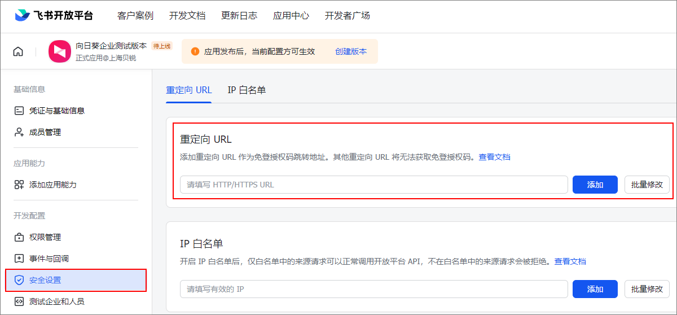Click the 重定向 URL card heading
Image resolution: width=677 pixels, height=315 pixels.
(x=206, y=139)
